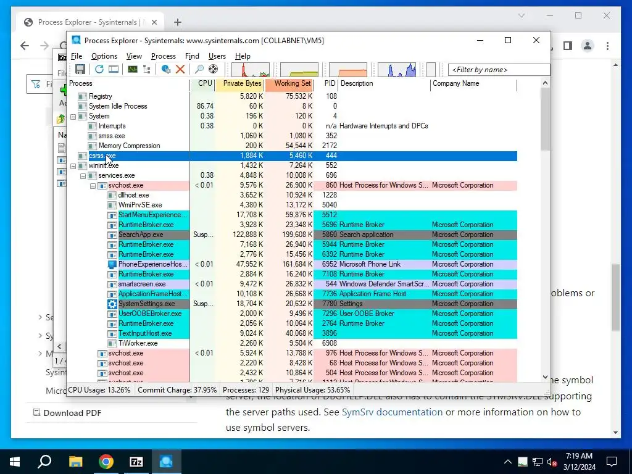Switch to Chrome on the taskbar
The width and height of the screenshot is (632, 474).
(x=106, y=462)
